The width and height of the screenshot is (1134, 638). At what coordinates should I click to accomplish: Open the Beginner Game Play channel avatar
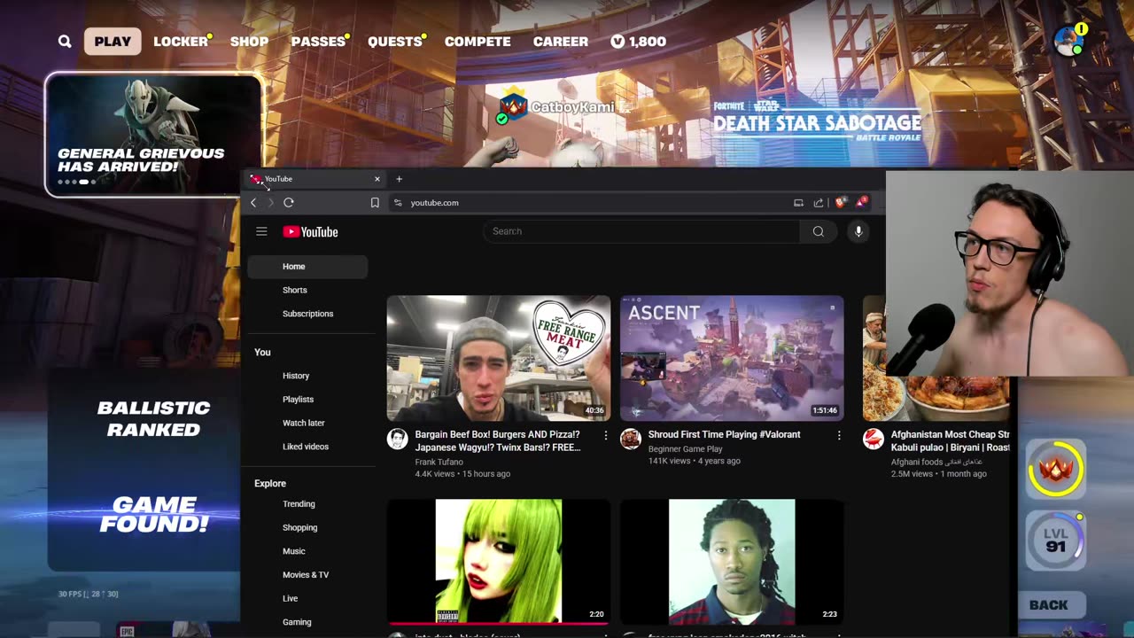(x=631, y=439)
